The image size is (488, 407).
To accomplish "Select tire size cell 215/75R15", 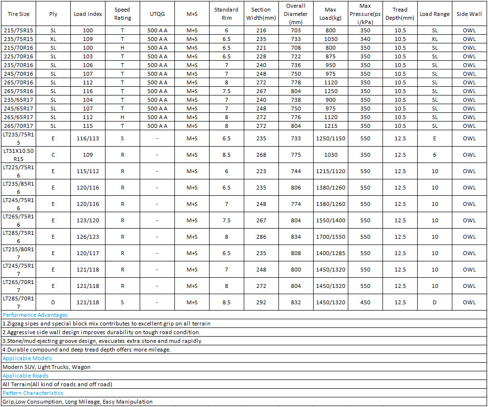I will pos(18,30).
